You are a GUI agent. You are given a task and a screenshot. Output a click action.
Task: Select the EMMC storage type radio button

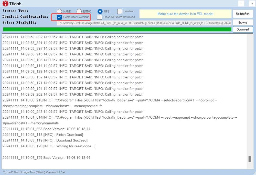[x=79, y=11]
